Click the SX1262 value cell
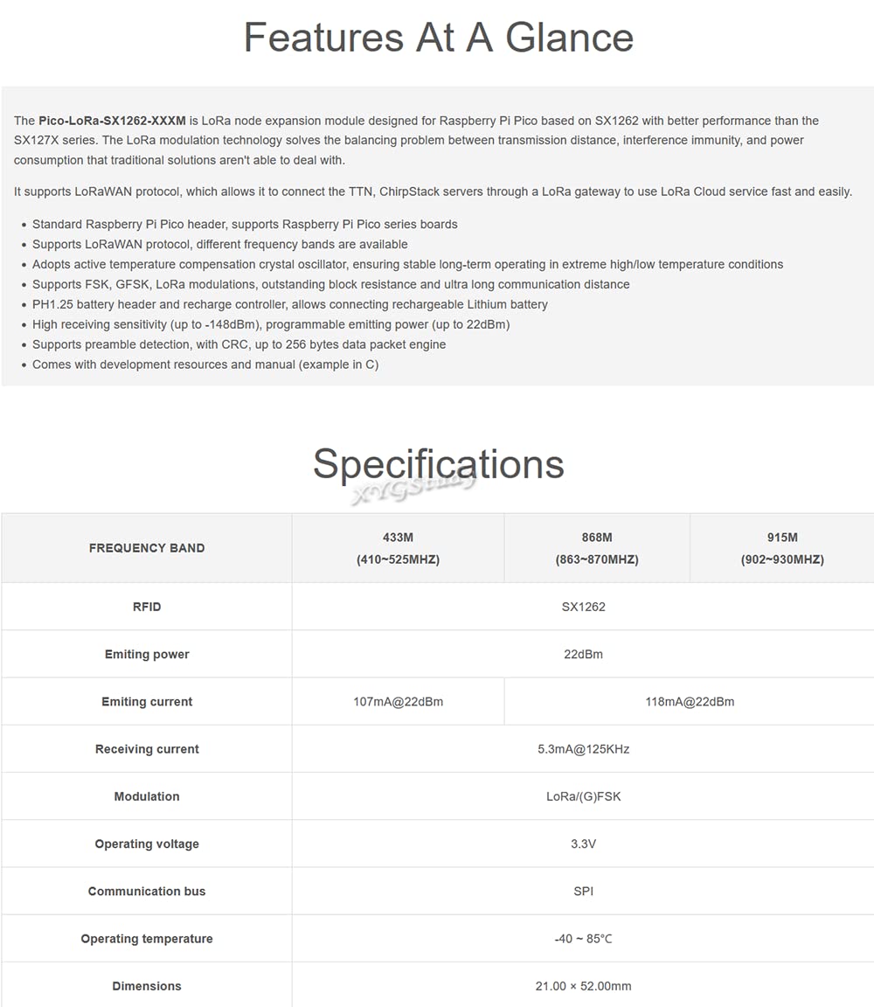The width and height of the screenshot is (874, 1007). click(x=583, y=607)
